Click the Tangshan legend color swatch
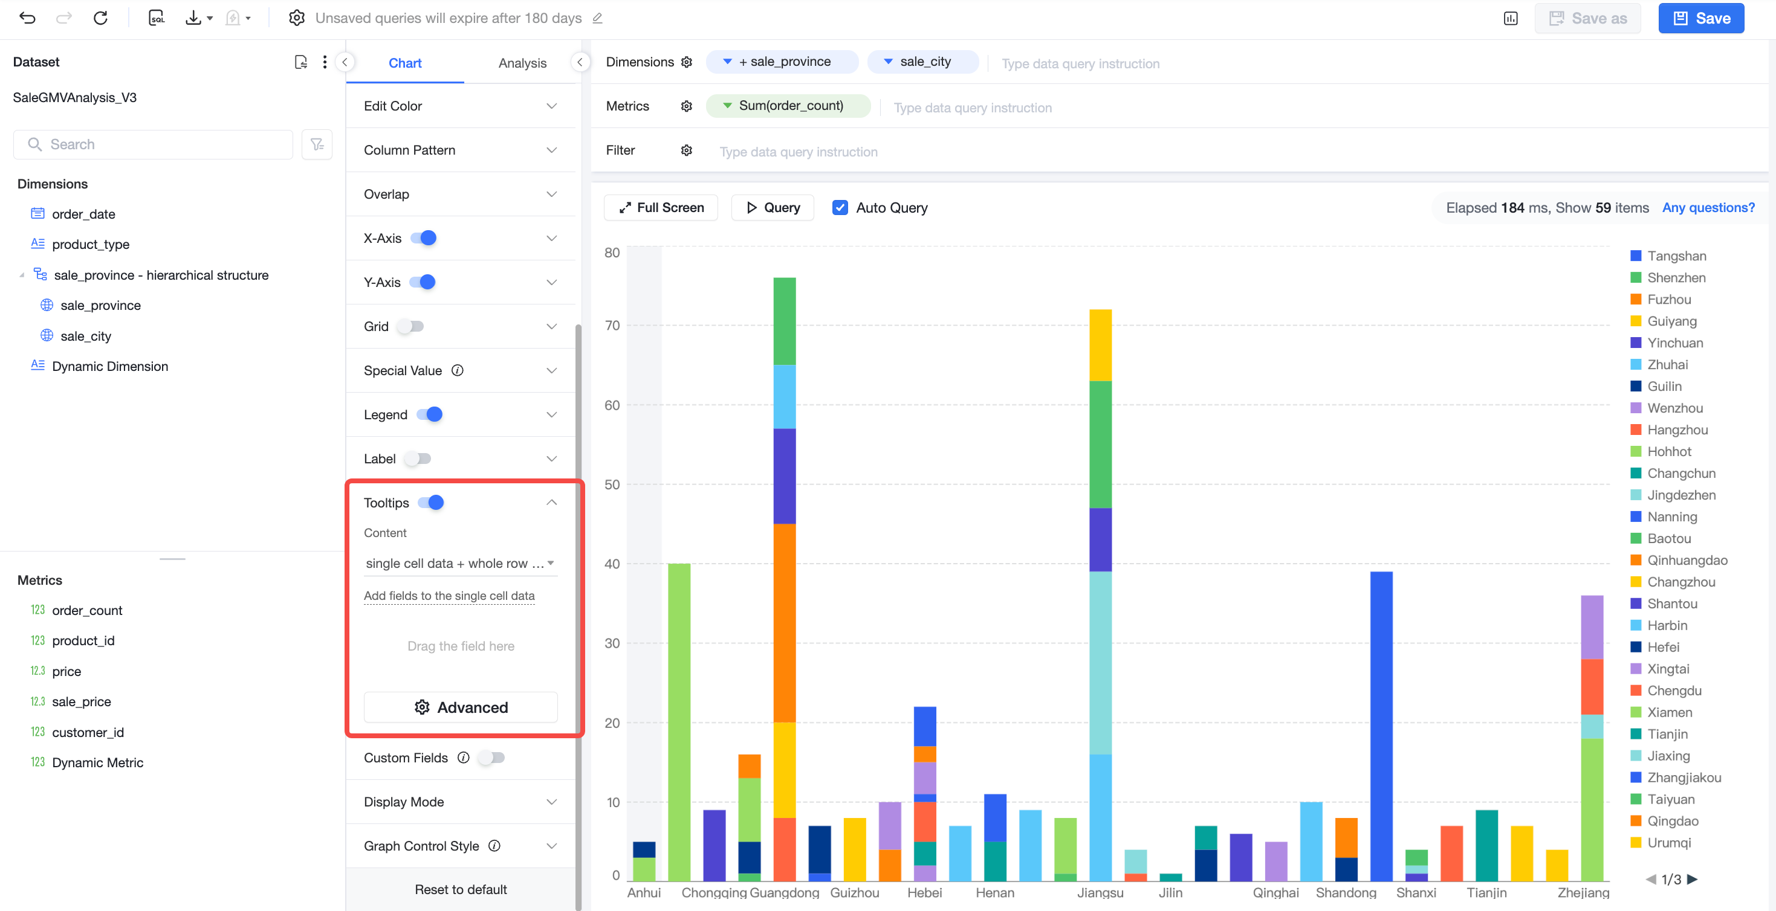Image resolution: width=1776 pixels, height=911 pixels. coord(1635,256)
